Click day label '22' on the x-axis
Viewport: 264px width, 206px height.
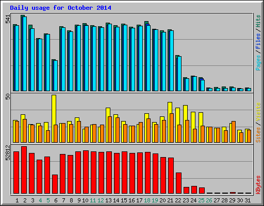[178, 200]
